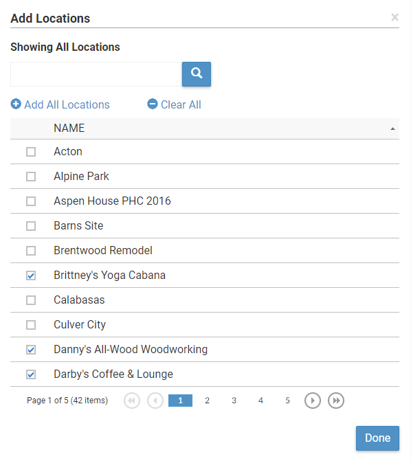Enable the Culver City checkbox

click(x=31, y=325)
